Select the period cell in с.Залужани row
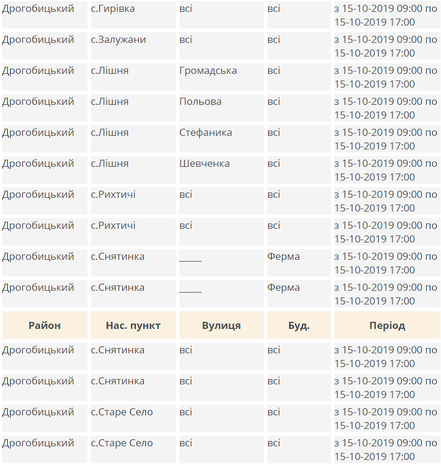Screen dimensions: 441x466 coord(386,46)
